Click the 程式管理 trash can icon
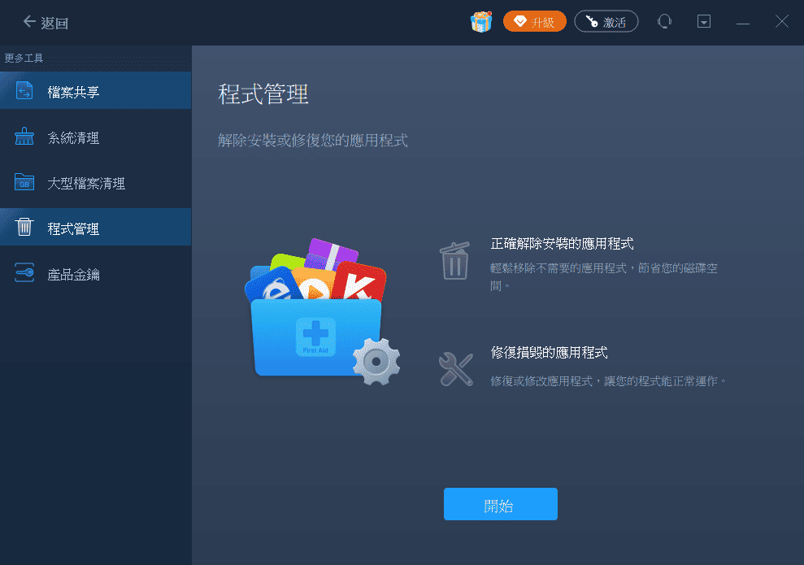The image size is (804, 565). (x=24, y=226)
